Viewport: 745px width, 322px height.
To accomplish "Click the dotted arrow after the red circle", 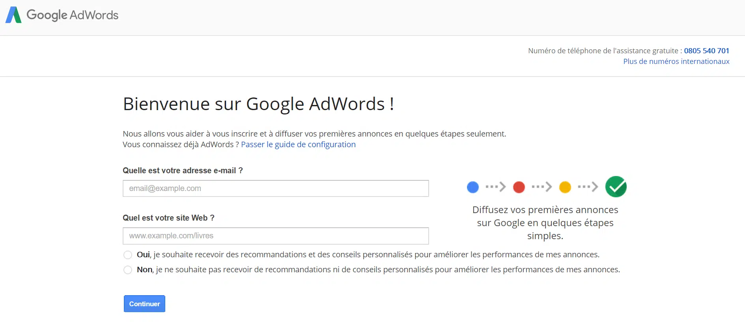I will [541, 187].
